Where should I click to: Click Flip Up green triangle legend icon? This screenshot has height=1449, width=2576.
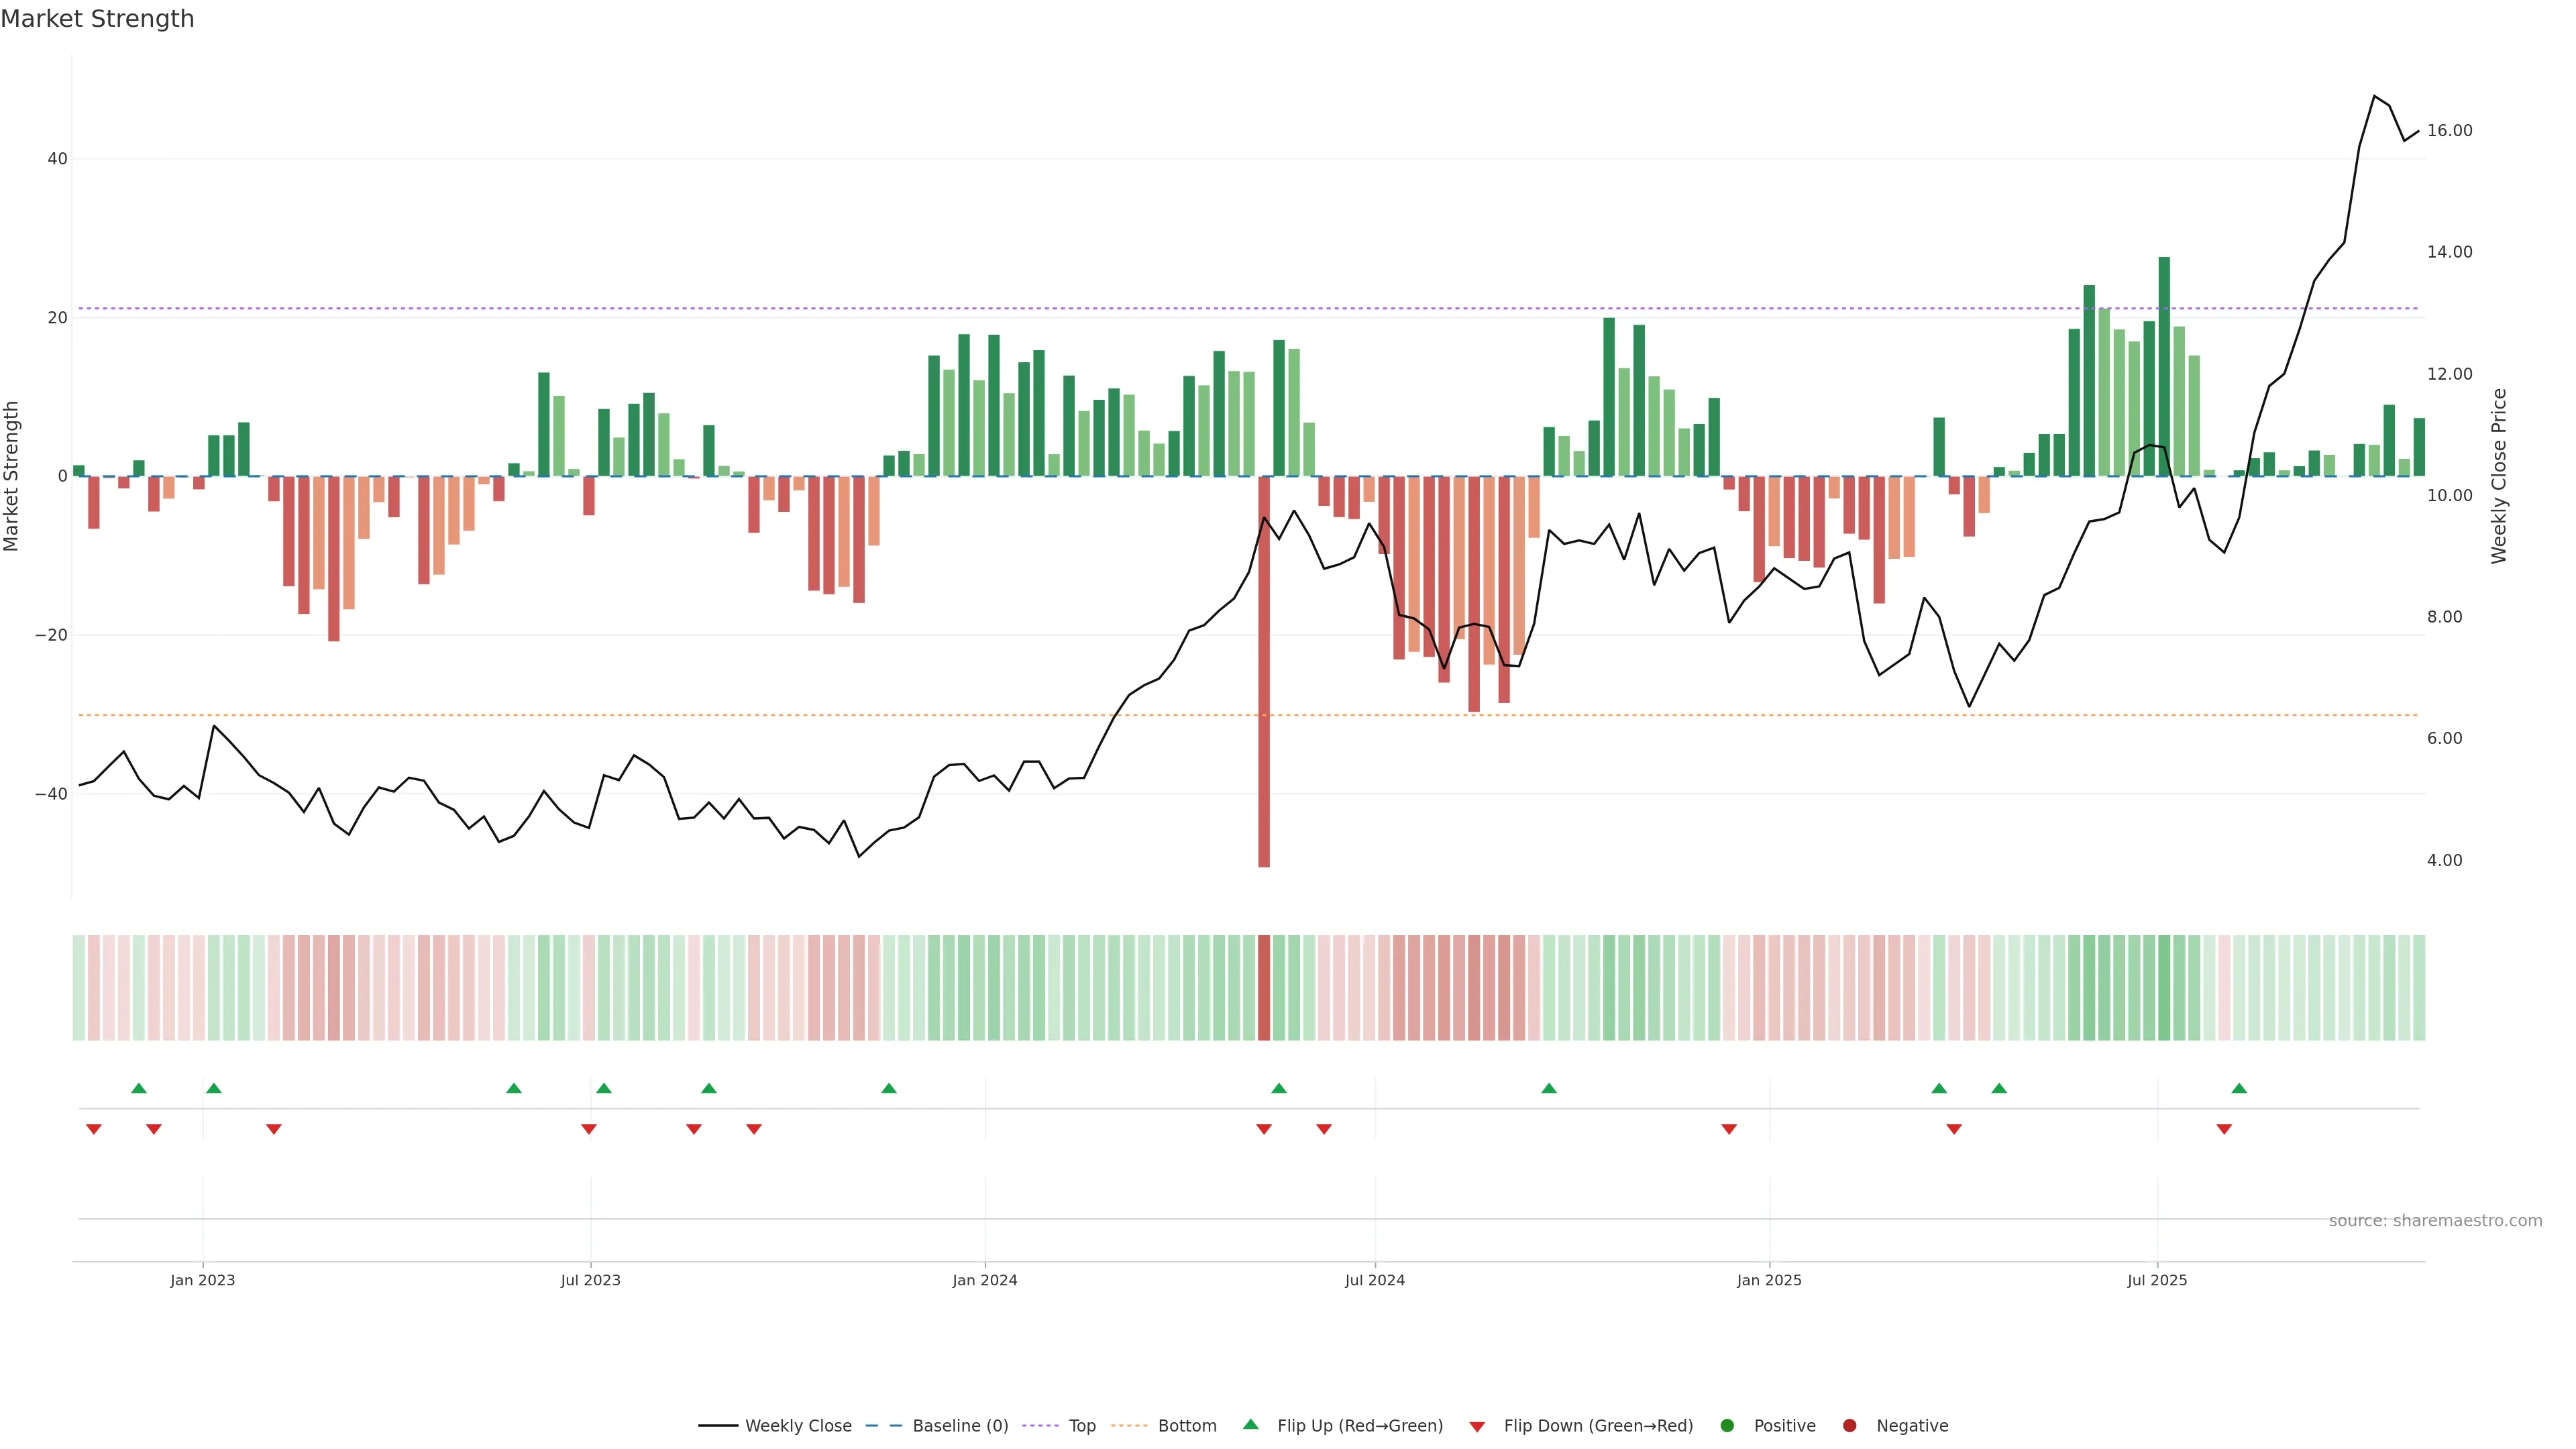[1250, 1424]
